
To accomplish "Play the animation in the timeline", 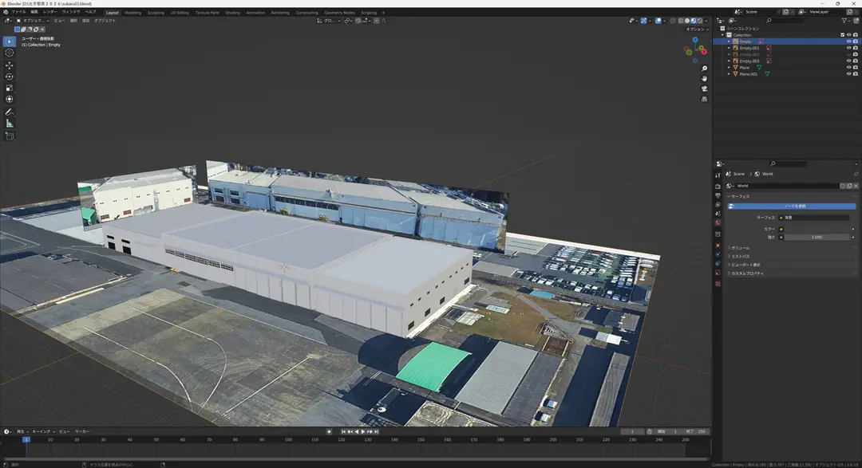I will (363, 432).
